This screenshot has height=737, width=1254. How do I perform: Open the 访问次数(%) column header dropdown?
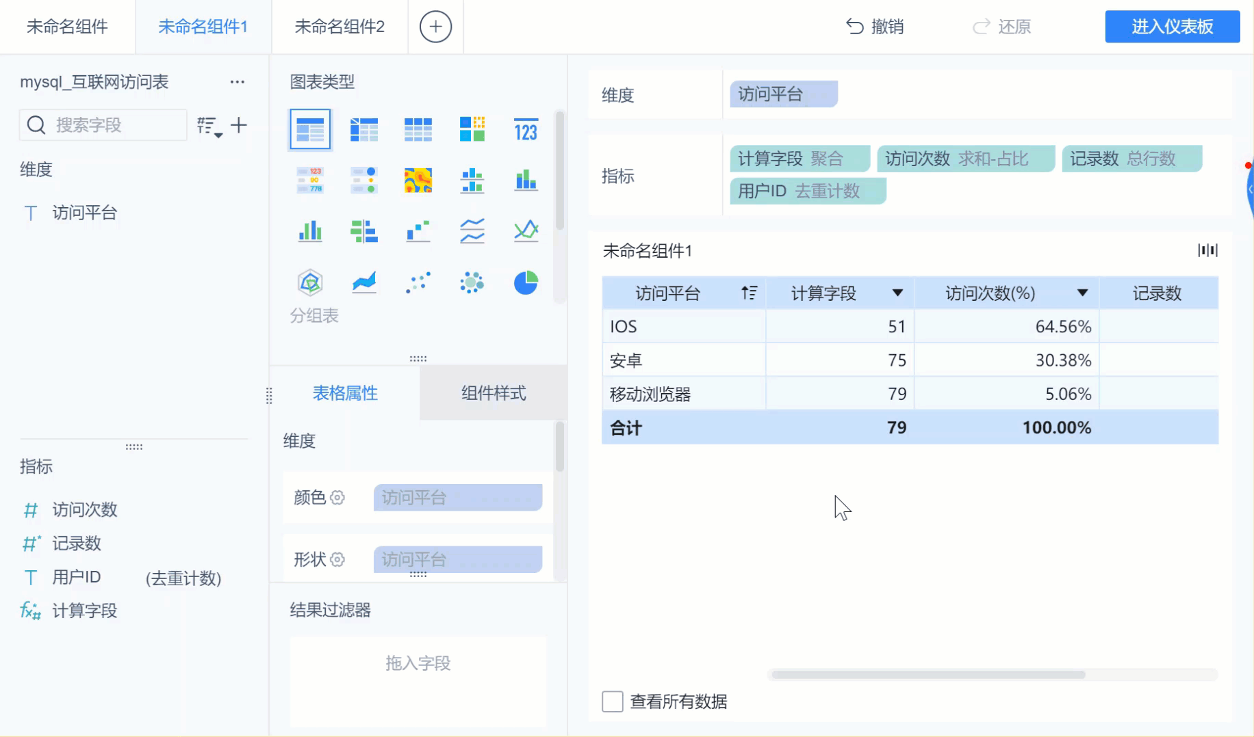tap(1082, 293)
